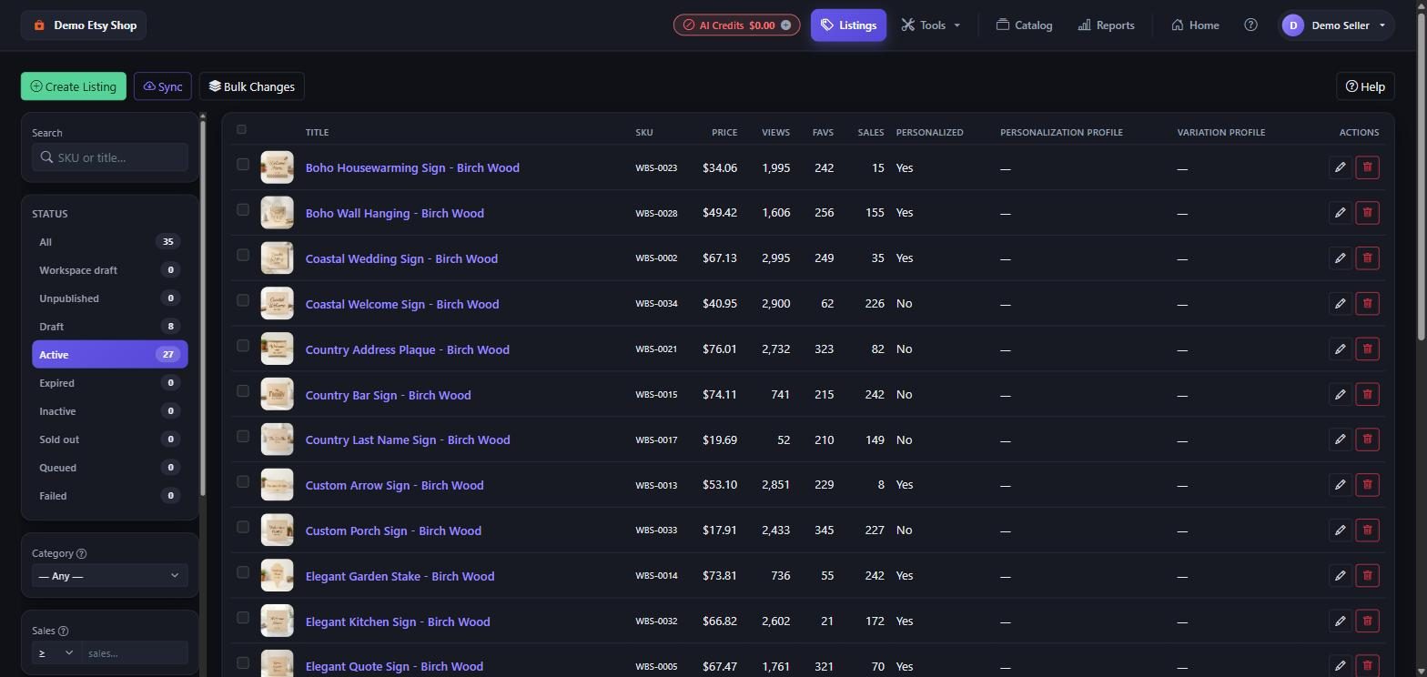1427x677 pixels.
Task: Edit Elegant Garden Stake listing
Action: (x=1340, y=576)
